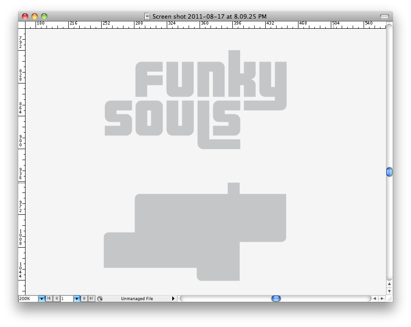Click the ruler origin corner box
The height and width of the screenshot is (327, 411).
point(21,25)
